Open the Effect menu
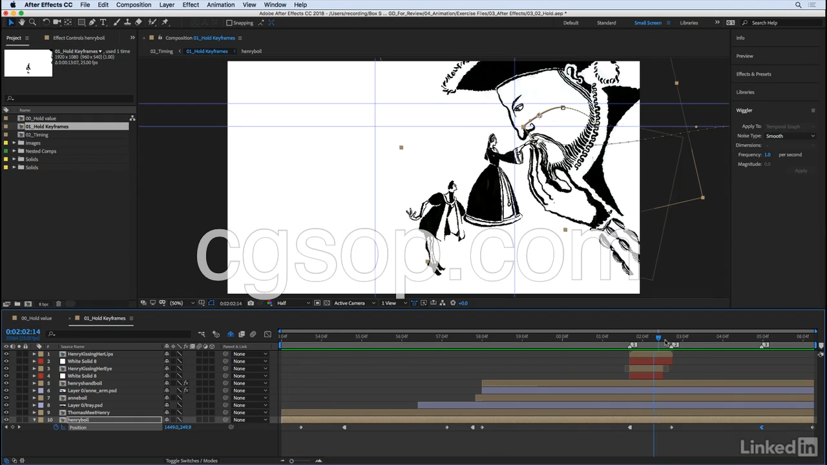This screenshot has height=465, width=827. pos(191,5)
